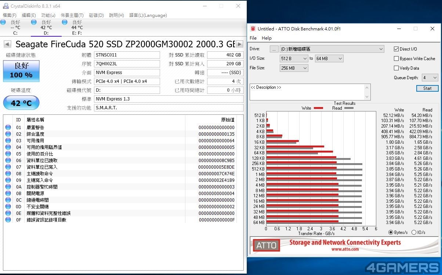Screen dimensions: 442x275
Task: Click the total host writes field 209 GB
Action: coord(225,64)
